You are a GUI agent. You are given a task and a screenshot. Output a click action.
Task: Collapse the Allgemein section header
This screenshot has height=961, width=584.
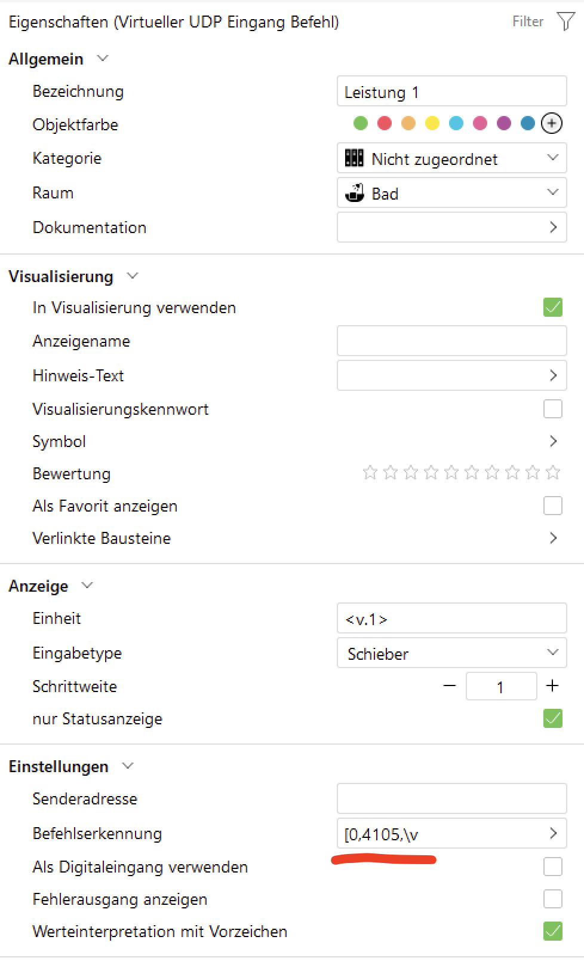click(x=103, y=59)
